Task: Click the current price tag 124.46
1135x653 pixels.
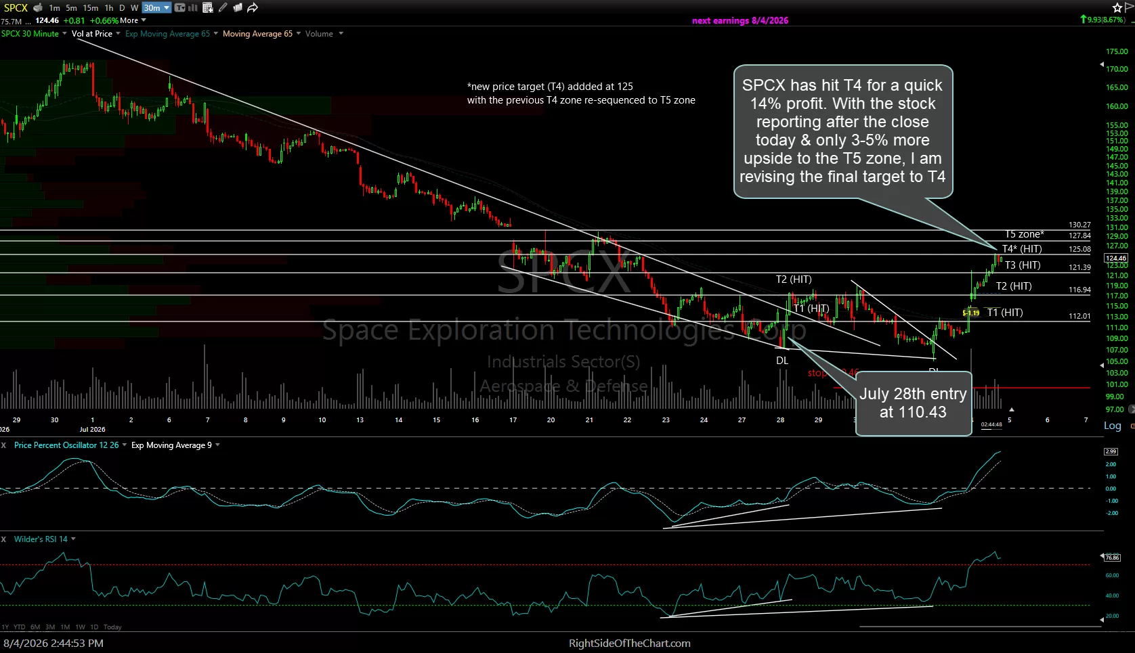Action: tap(1116, 258)
